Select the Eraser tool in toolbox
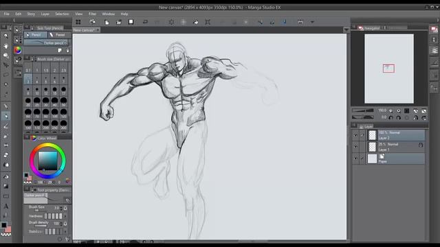This screenshot has width=440, height=247. click(x=5, y=155)
